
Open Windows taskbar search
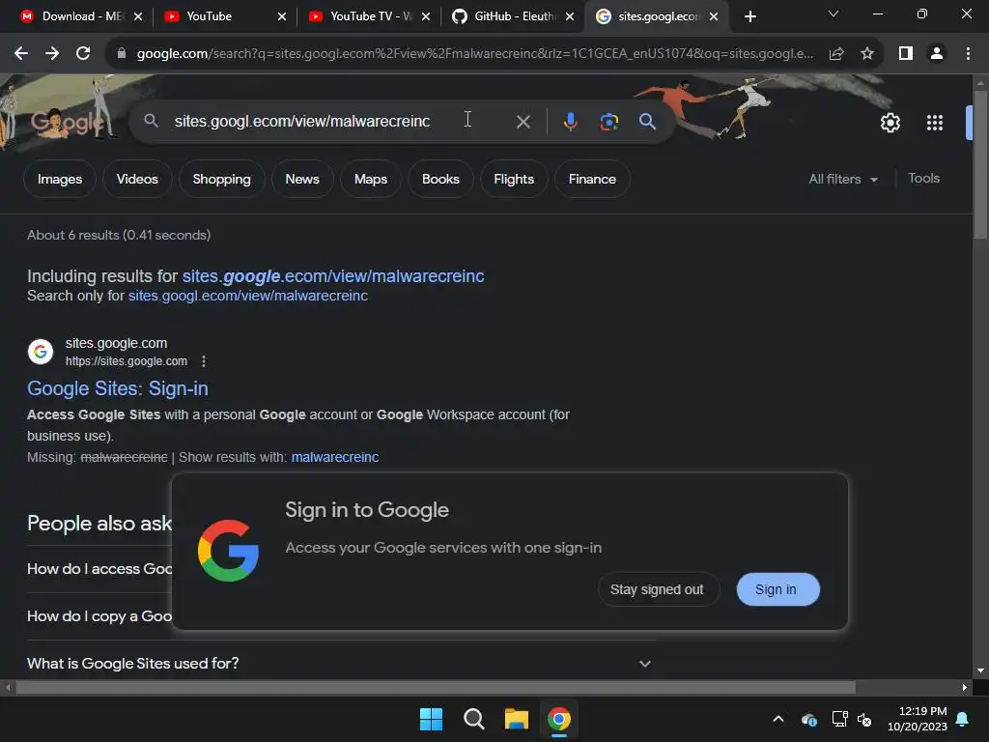473,719
